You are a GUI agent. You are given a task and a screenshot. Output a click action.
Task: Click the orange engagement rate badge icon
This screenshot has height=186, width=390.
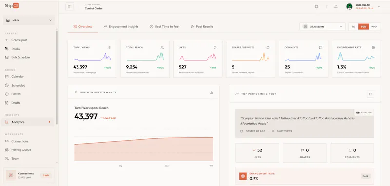tap(243, 176)
